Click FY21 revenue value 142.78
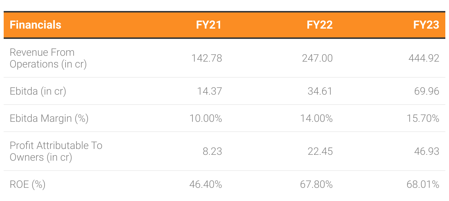449x201 pixels. tap(207, 58)
